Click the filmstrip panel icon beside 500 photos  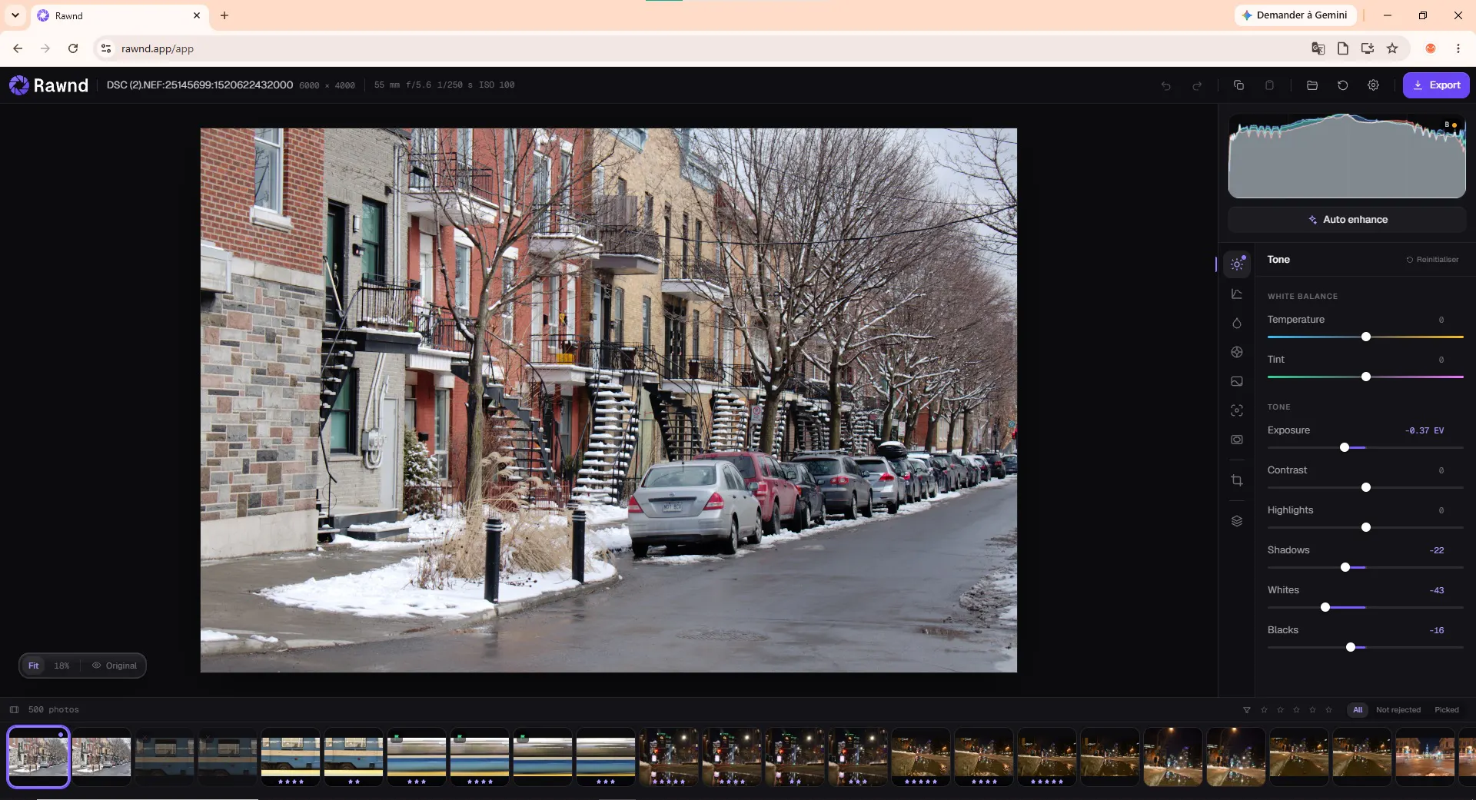[x=14, y=710]
